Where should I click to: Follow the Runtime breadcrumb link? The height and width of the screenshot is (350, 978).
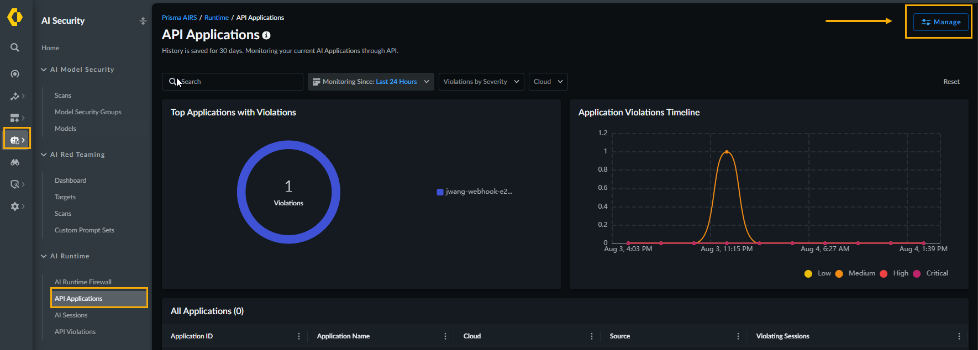(x=217, y=18)
